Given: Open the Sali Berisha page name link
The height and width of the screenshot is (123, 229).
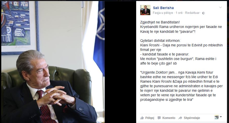Looking at the screenshot, I should 163,8.
